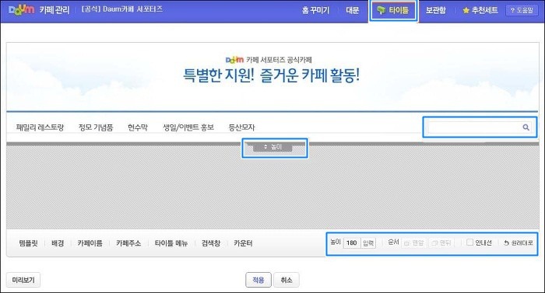The image size is (545, 293).
Task: Open the 카페주소 settings
Action: click(x=128, y=243)
